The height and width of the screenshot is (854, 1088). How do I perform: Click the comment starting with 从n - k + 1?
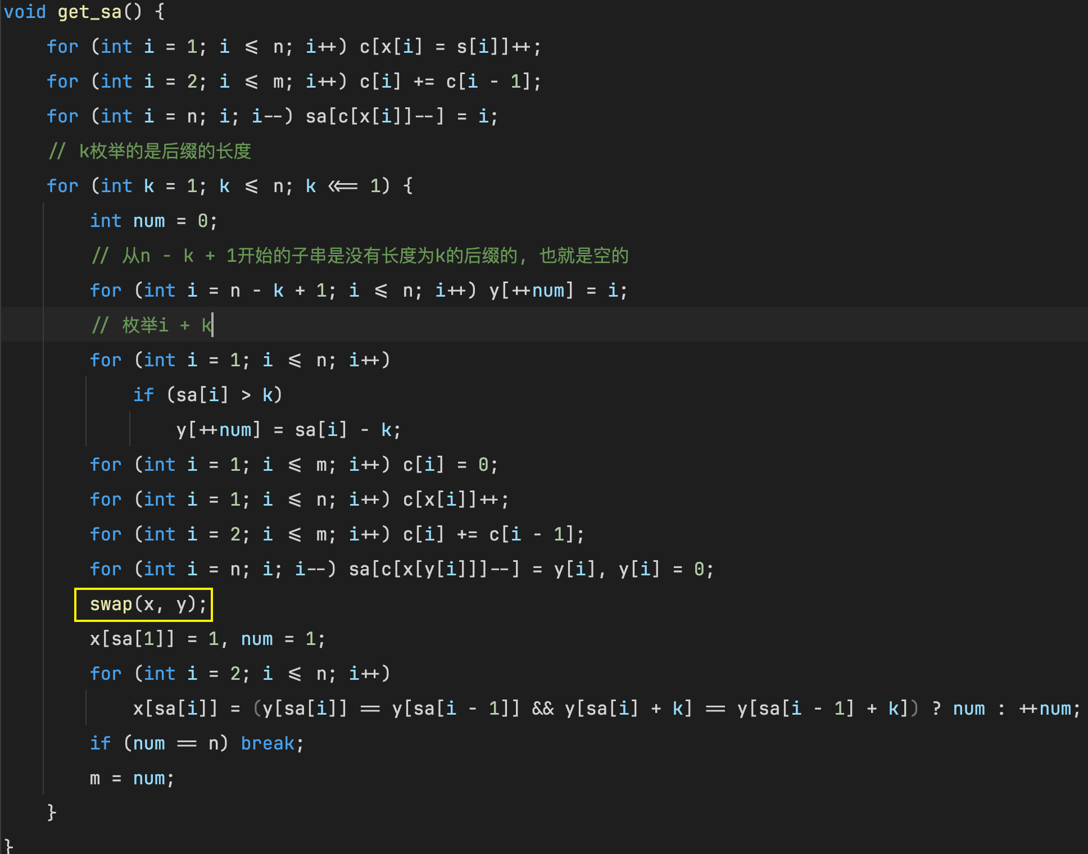tap(360, 256)
